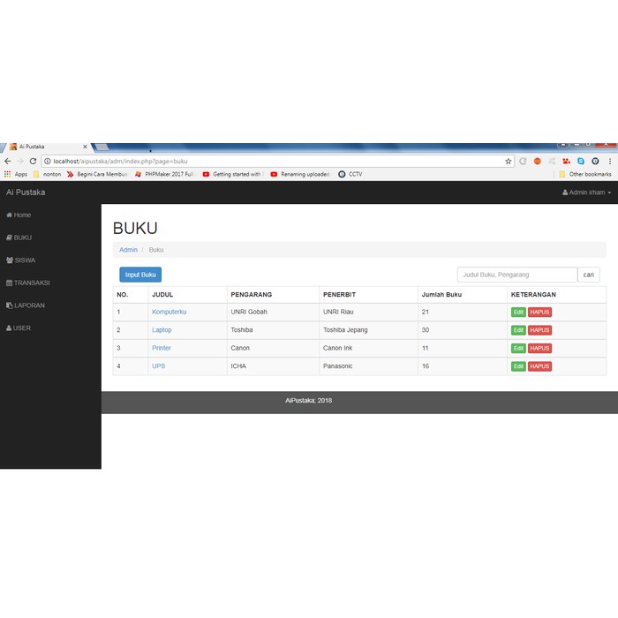Screen dimensions: 618x618
Task: Open Chrome's three-dot menu
Action: [x=609, y=162]
